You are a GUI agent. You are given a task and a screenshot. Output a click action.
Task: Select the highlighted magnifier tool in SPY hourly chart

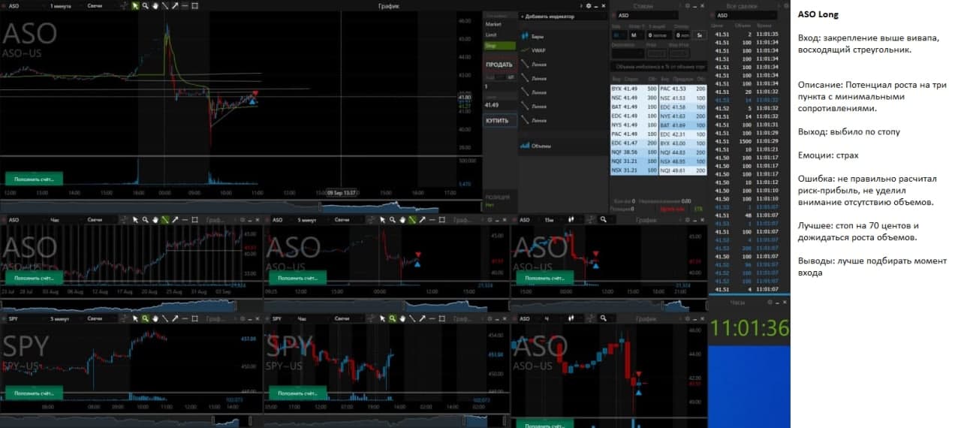point(392,318)
